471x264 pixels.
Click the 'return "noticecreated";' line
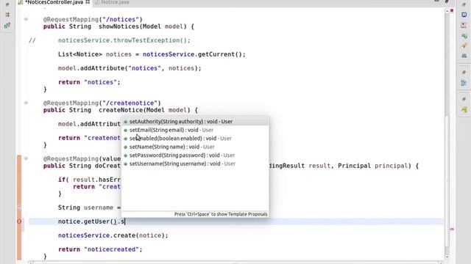[x=100, y=249]
